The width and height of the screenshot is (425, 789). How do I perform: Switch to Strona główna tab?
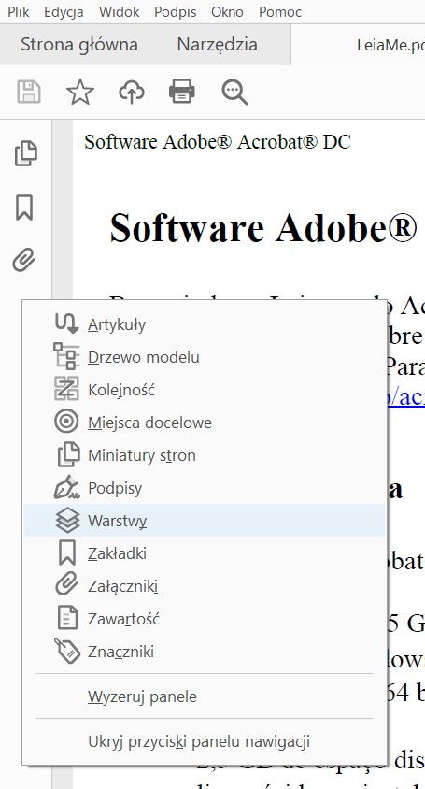tap(79, 44)
